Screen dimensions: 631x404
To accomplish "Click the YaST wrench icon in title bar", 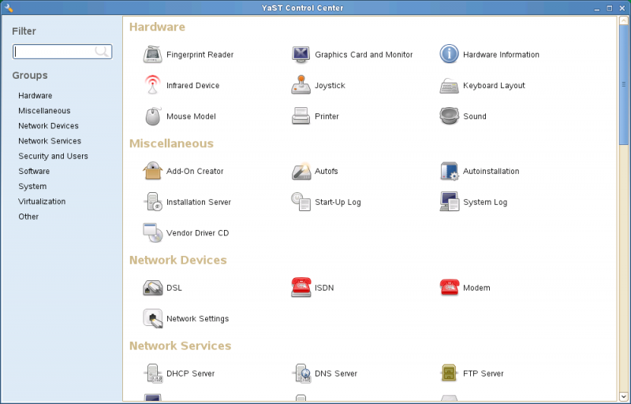I will click(x=8, y=8).
